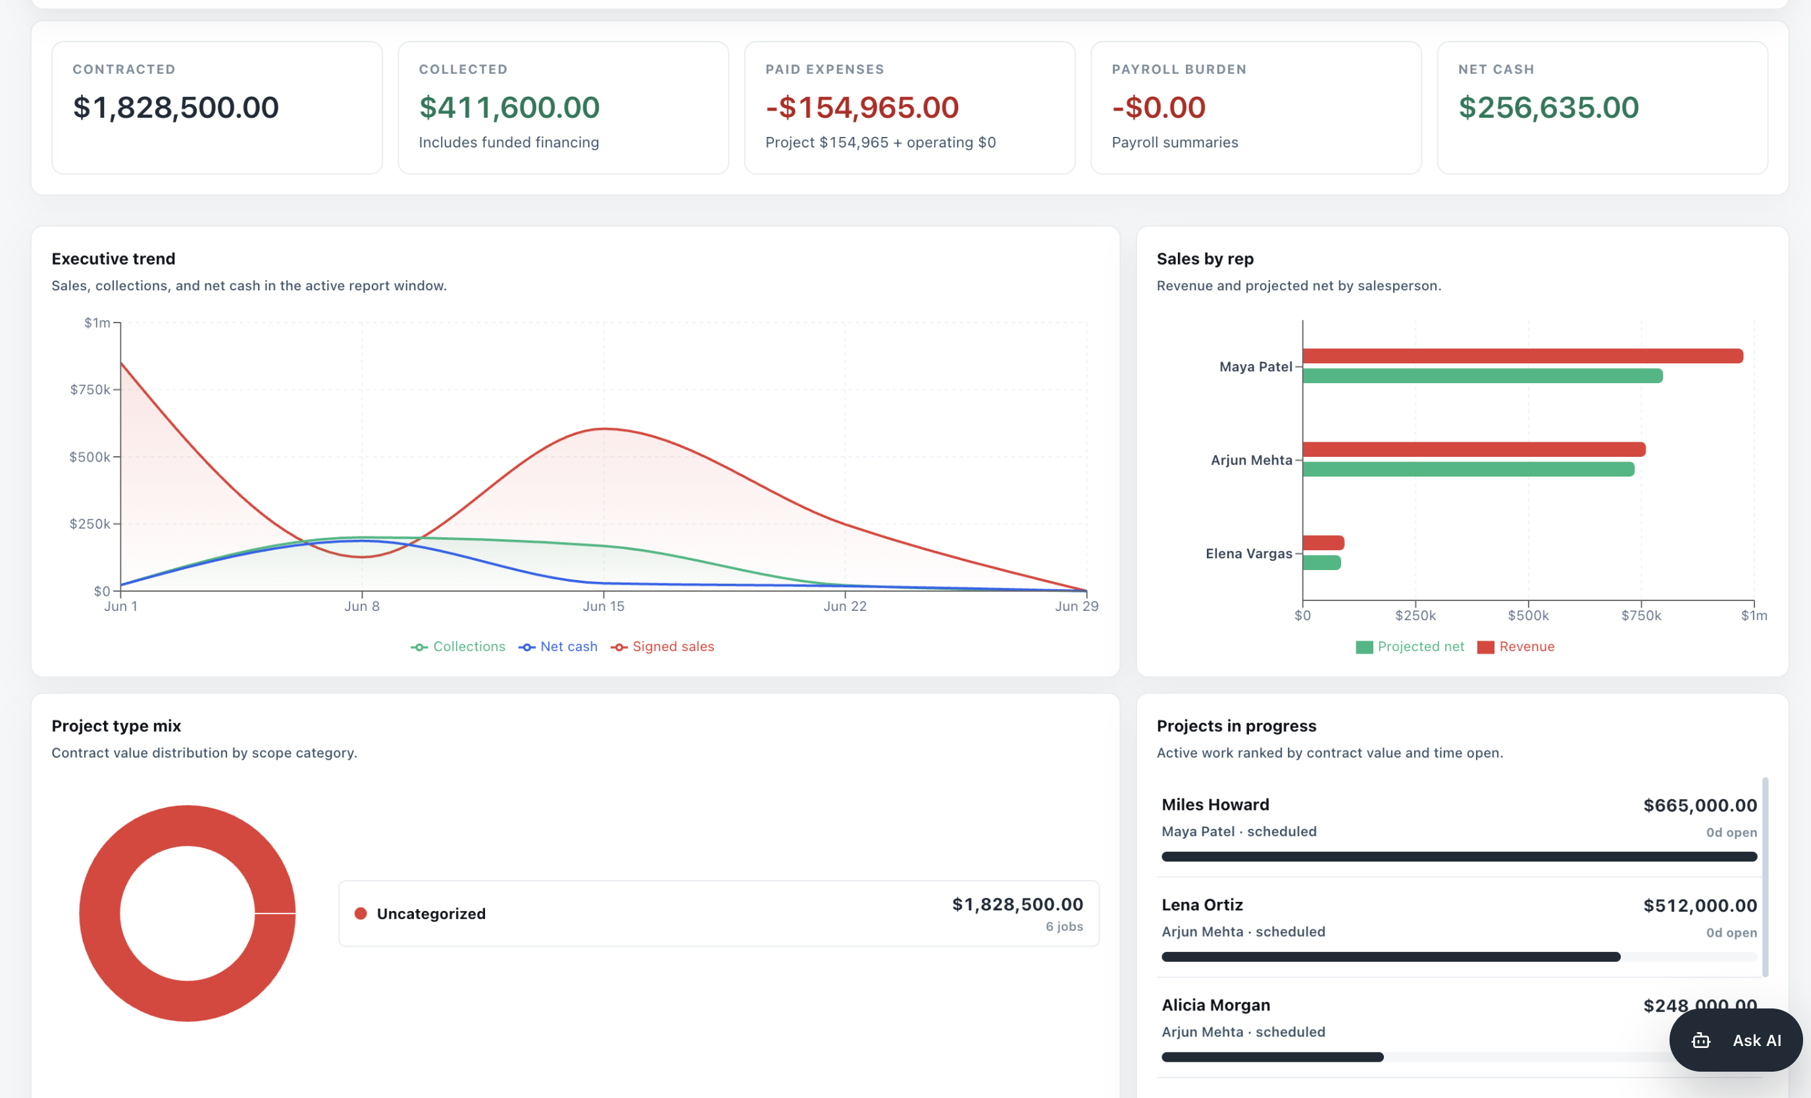Toggle Projected net legend in Sales by rep

1410,646
